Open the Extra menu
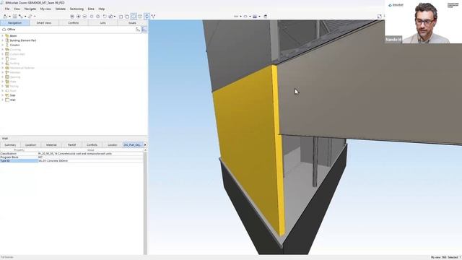This screenshot has height=260, width=462. point(91,9)
